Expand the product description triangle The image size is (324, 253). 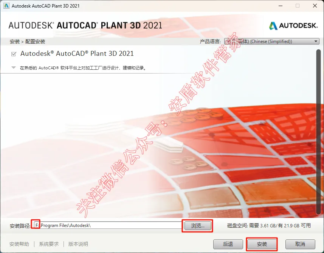(14, 67)
